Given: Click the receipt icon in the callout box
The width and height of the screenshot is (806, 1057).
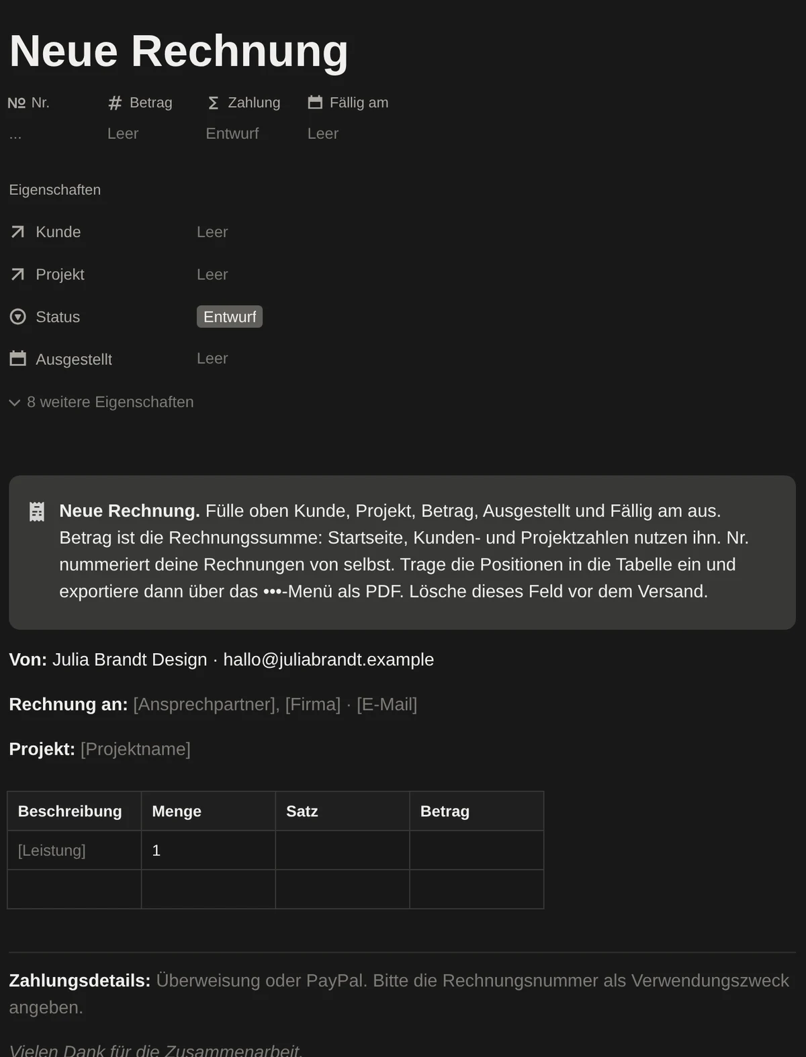Looking at the screenshot, I should [x=37, y=512].
